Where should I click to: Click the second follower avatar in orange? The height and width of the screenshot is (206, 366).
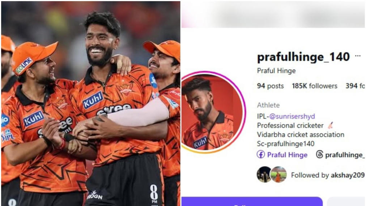coord(278,175)
